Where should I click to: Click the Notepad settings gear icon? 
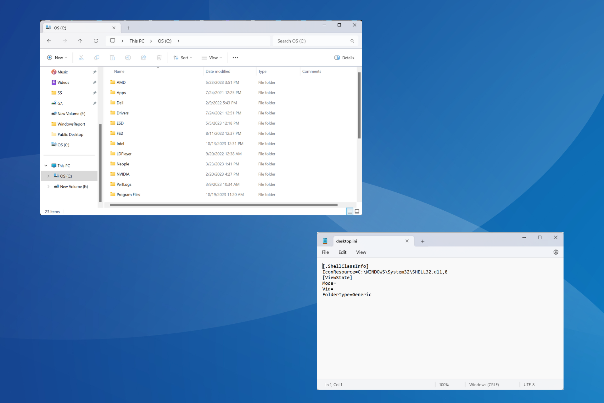point(556,252)
